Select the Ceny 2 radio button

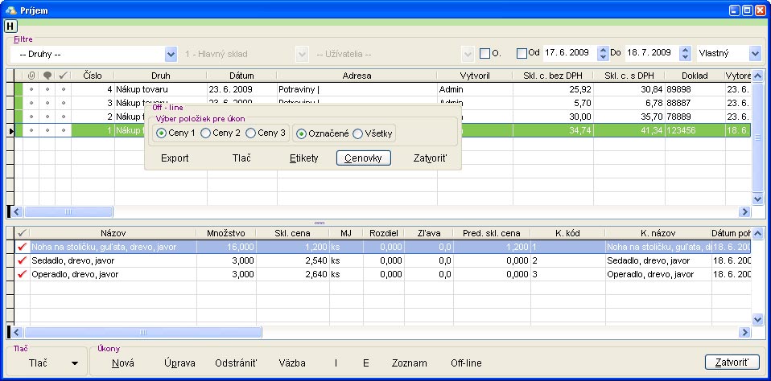pyautogui.click(x=206, y=133)
